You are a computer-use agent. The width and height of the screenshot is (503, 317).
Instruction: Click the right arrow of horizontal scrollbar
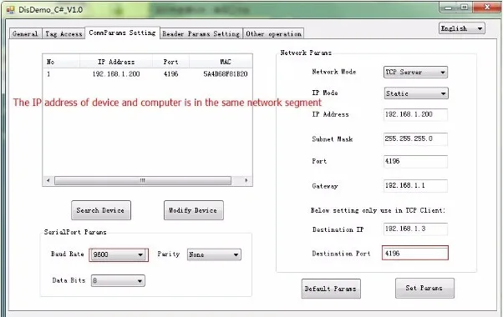coord(246,180)
